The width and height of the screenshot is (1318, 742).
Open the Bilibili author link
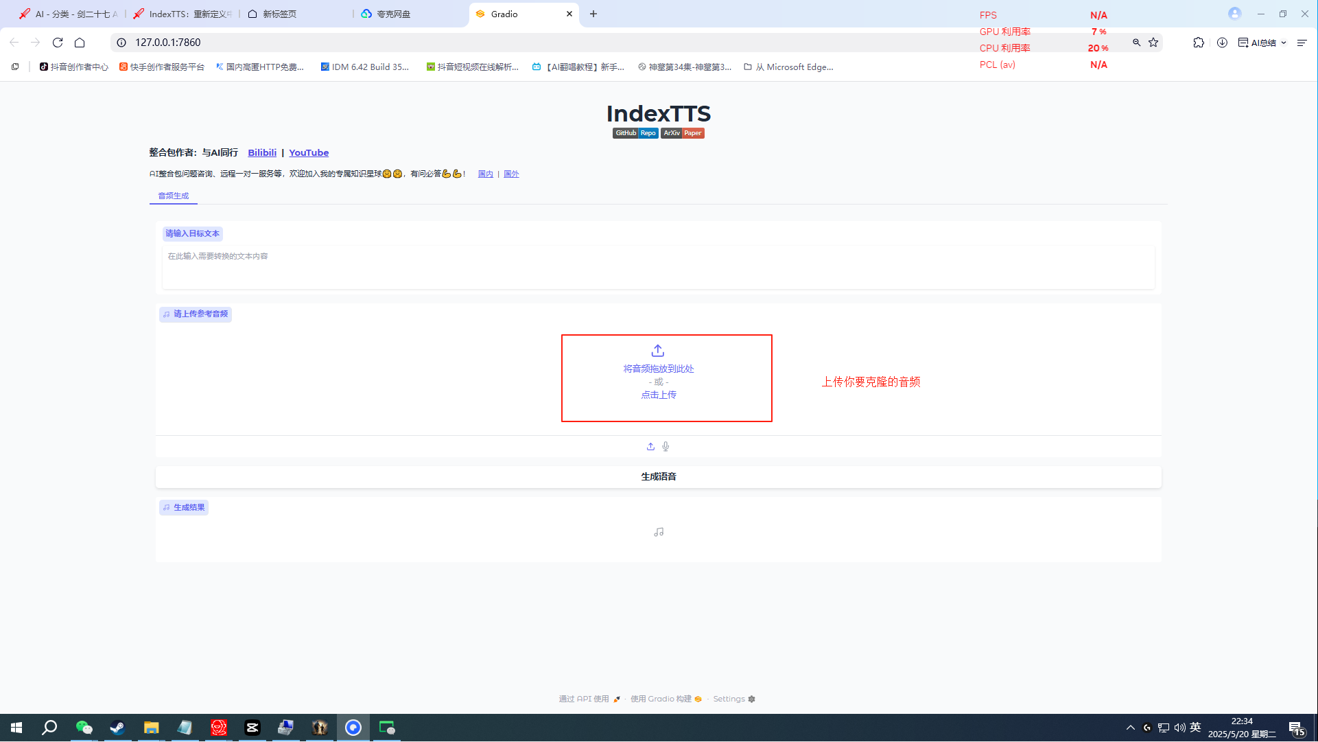pyautogui.click(x=262, y=153)
